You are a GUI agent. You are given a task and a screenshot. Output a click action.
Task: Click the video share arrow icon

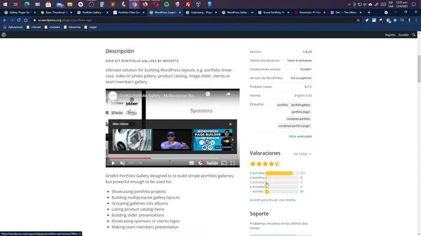click(x=228, y=94)
